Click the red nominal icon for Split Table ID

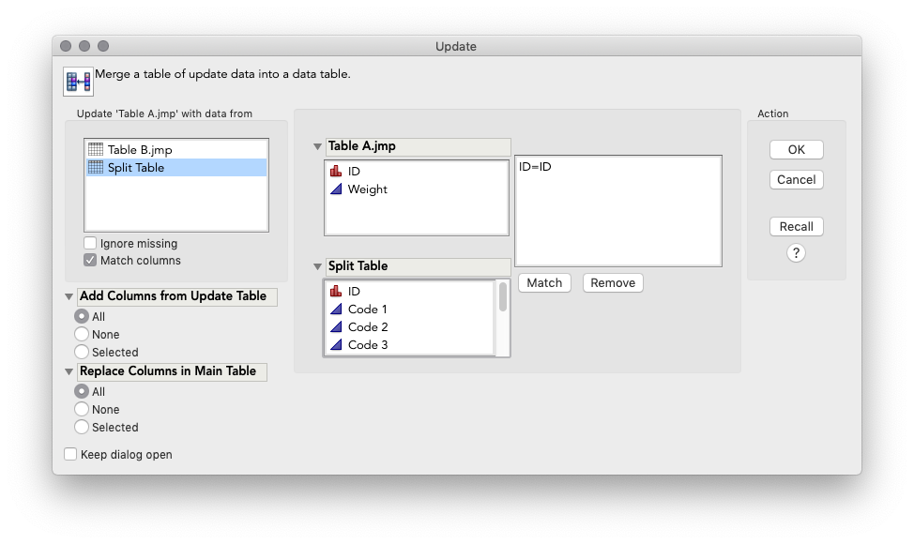click(x=336, y=291)
